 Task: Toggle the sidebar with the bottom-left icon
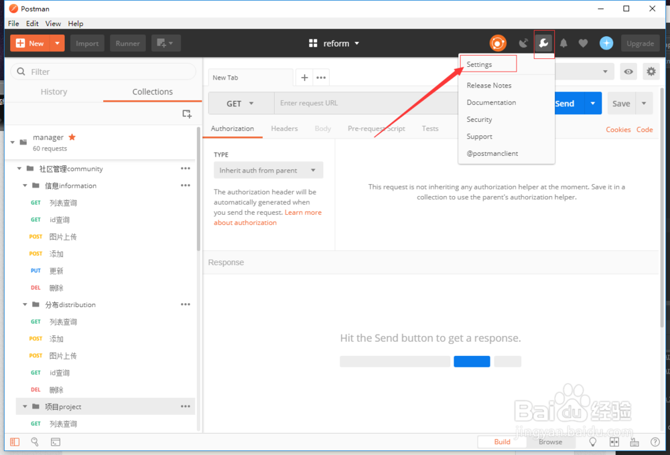[15, 442]
